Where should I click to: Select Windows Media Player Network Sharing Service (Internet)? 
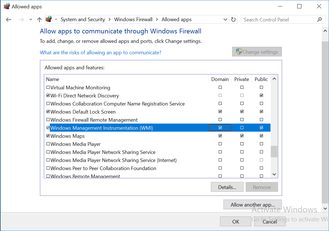click(157, 160)
